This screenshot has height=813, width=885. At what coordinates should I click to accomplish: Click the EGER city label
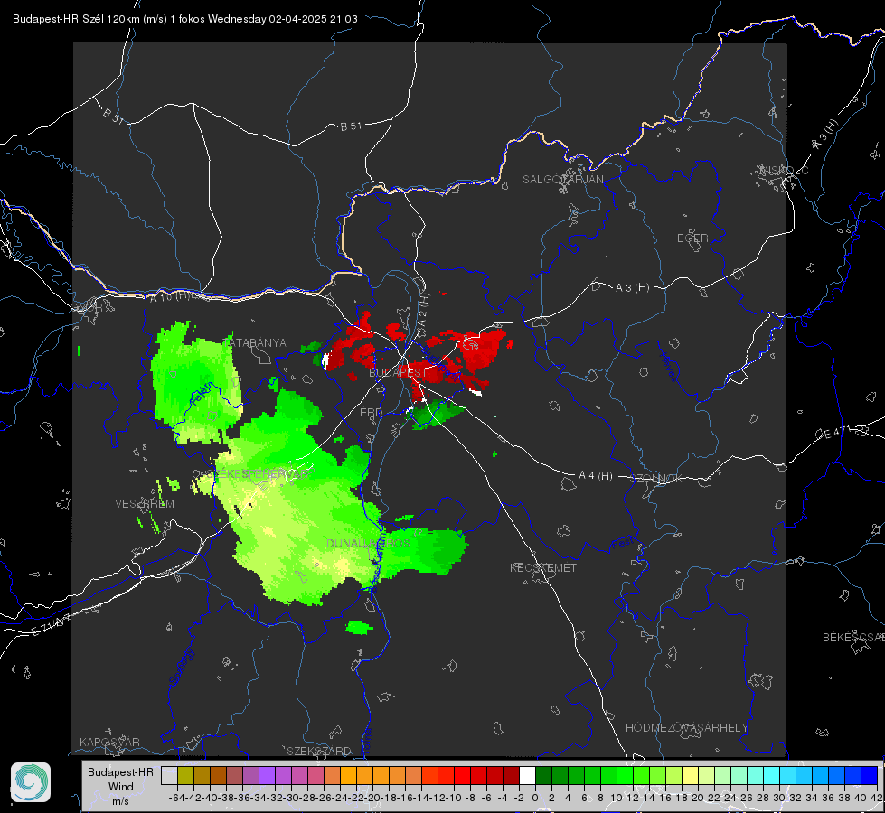tap(692, 238)
